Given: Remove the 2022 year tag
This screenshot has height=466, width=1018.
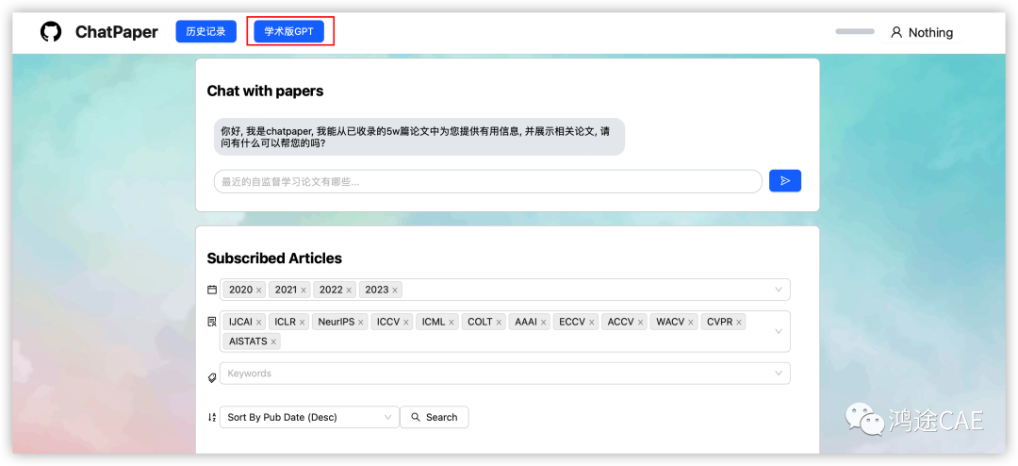Looking at the screenshot, I should 349,290.
